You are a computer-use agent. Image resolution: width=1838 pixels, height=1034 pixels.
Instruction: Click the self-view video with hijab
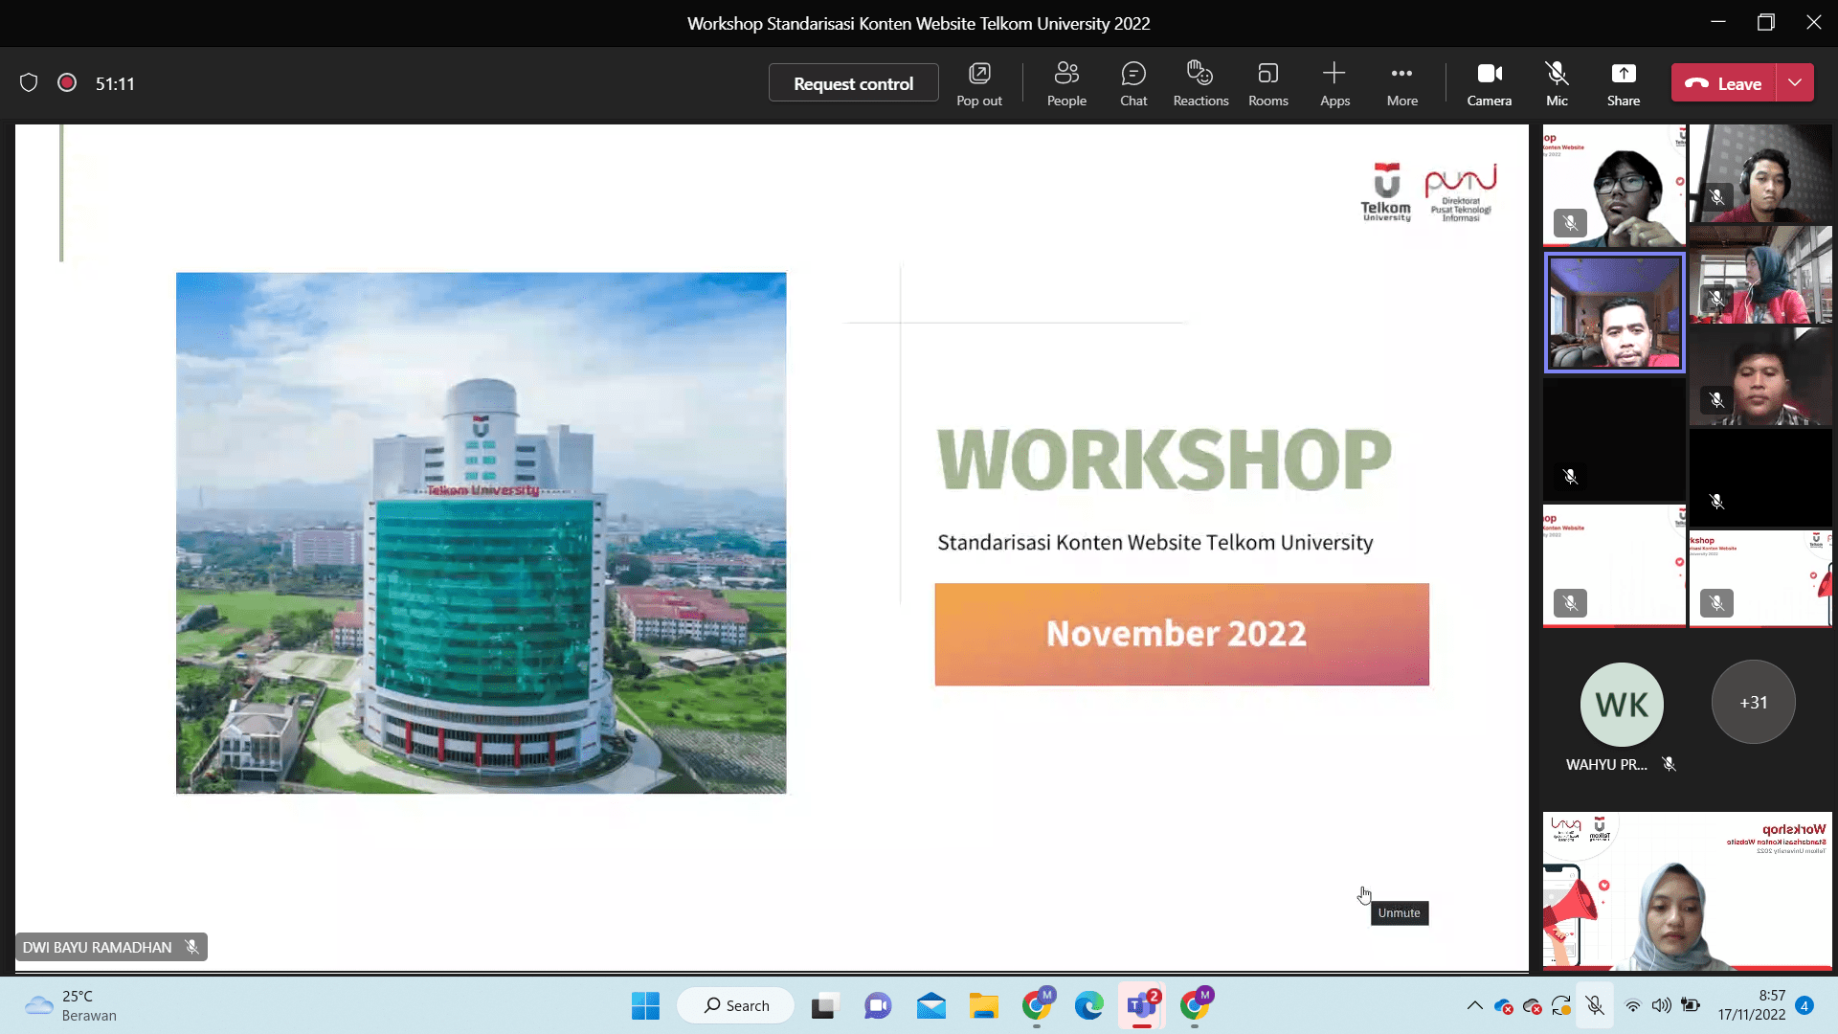(1687, 890)
